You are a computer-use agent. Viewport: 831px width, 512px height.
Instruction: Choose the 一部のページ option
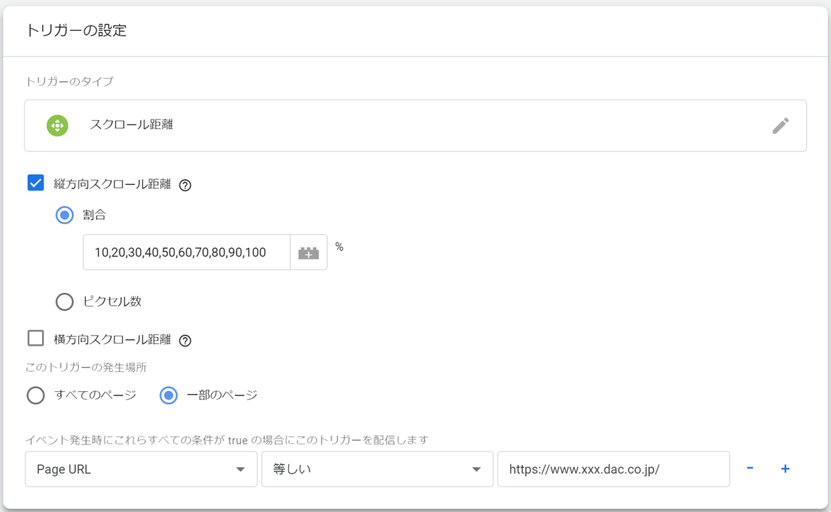[169, 395]
